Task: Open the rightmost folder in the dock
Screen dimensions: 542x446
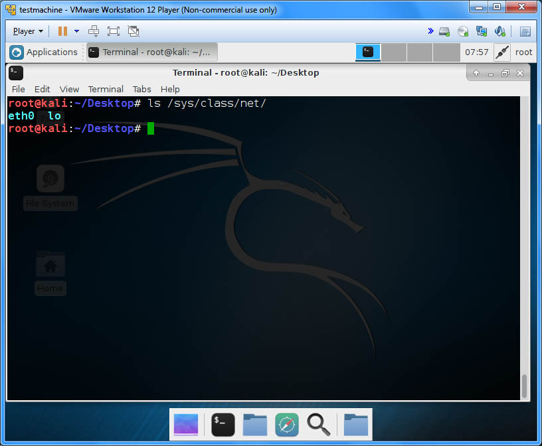Action: [356, 425]
